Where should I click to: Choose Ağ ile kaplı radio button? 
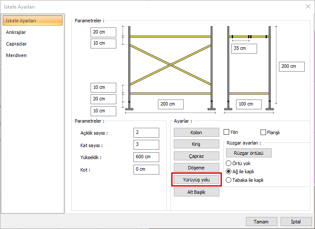tap(228, 172)
